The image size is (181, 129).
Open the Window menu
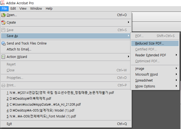point(36,9)
